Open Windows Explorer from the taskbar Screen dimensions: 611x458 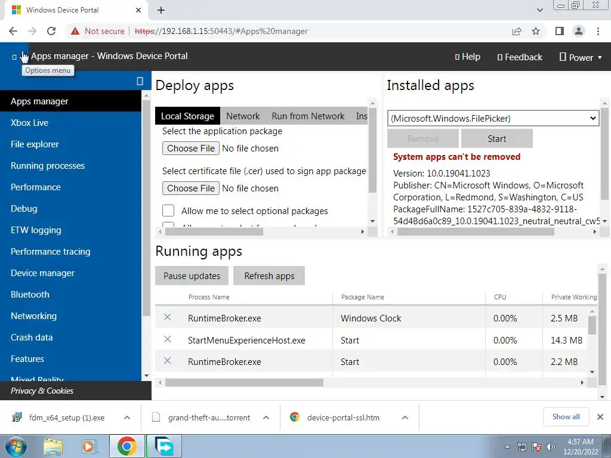53,446
